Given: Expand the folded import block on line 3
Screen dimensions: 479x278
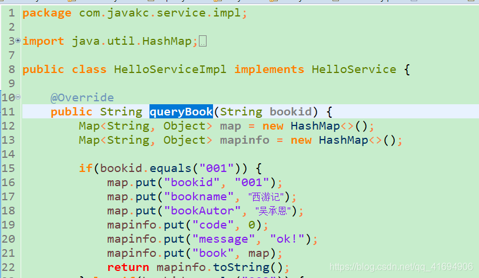Looking at the screenshot, I should [x=18, y=40].
